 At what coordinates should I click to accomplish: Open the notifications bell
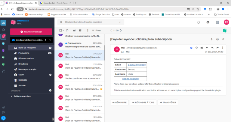(x=199, y=22)
